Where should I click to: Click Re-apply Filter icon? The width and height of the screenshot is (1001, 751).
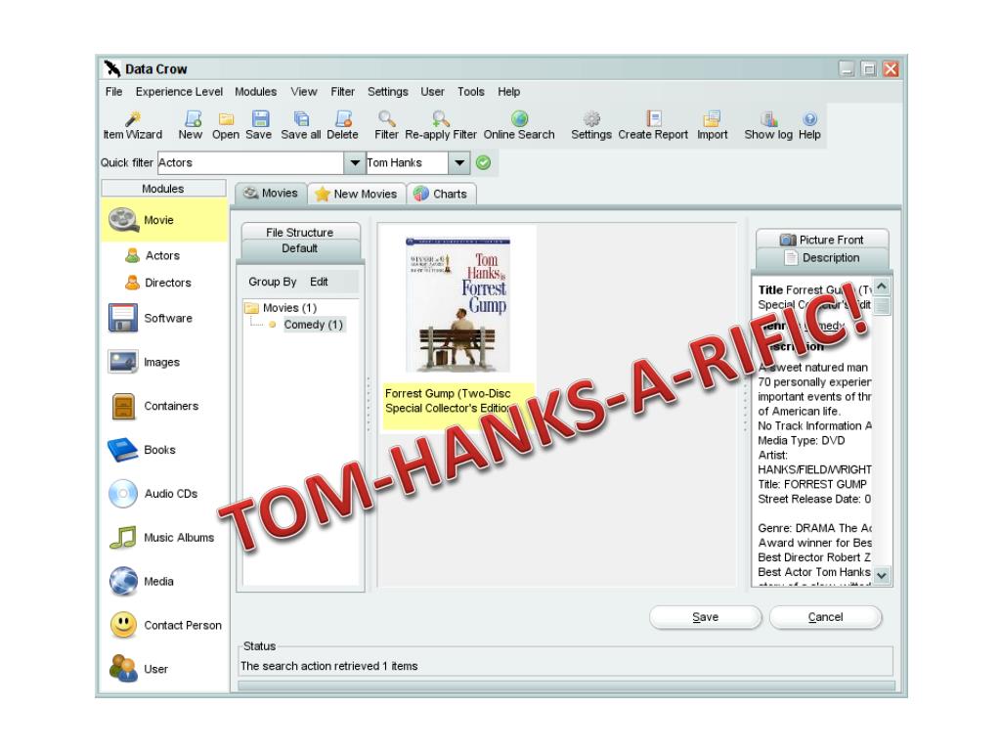(x=441, y=125)
